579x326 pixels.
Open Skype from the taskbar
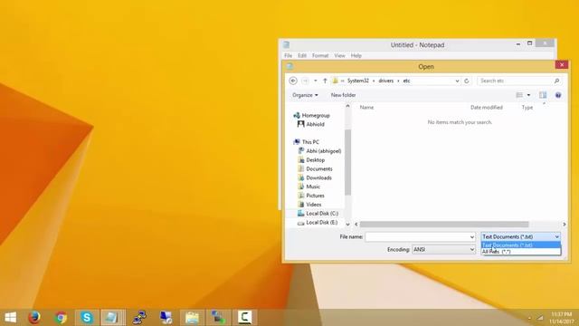[x=87, y=318]
